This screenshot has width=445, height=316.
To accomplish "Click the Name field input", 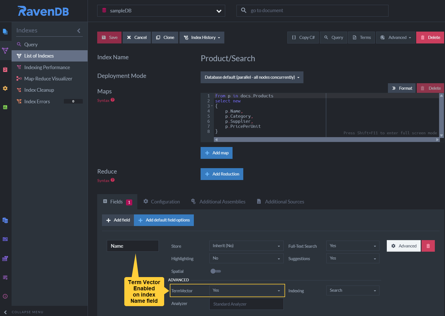I will pos(133,246).
